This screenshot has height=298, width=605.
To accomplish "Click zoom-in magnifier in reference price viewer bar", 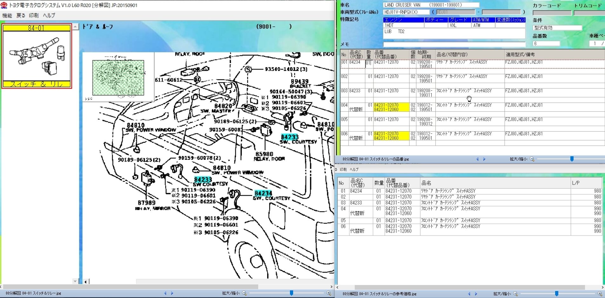I will tap(600, 294).
